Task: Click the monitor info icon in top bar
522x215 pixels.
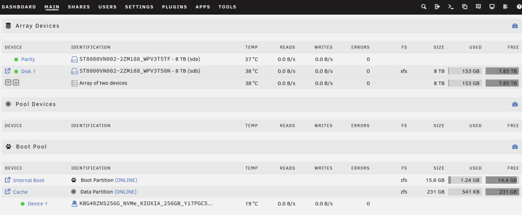Action: click(x=492, y=7)
